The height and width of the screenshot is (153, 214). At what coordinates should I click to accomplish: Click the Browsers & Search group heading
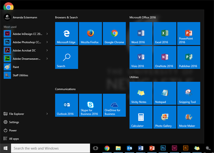coord(66,17)
